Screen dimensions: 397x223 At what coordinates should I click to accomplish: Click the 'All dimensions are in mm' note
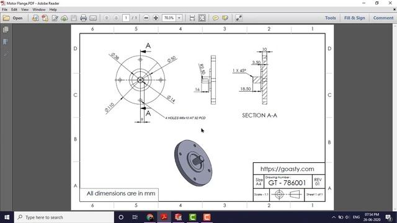[x=121, y=193]
